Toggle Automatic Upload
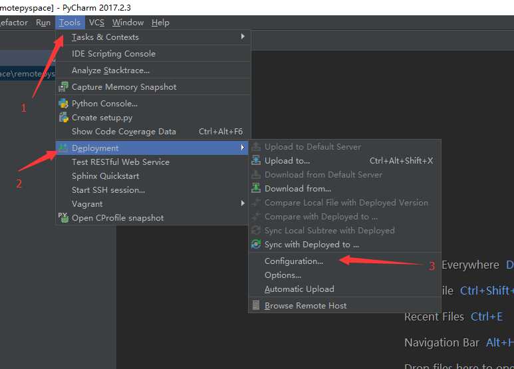Screen dimensions: 514x369 pyautogui.click(x=344, y=289)
